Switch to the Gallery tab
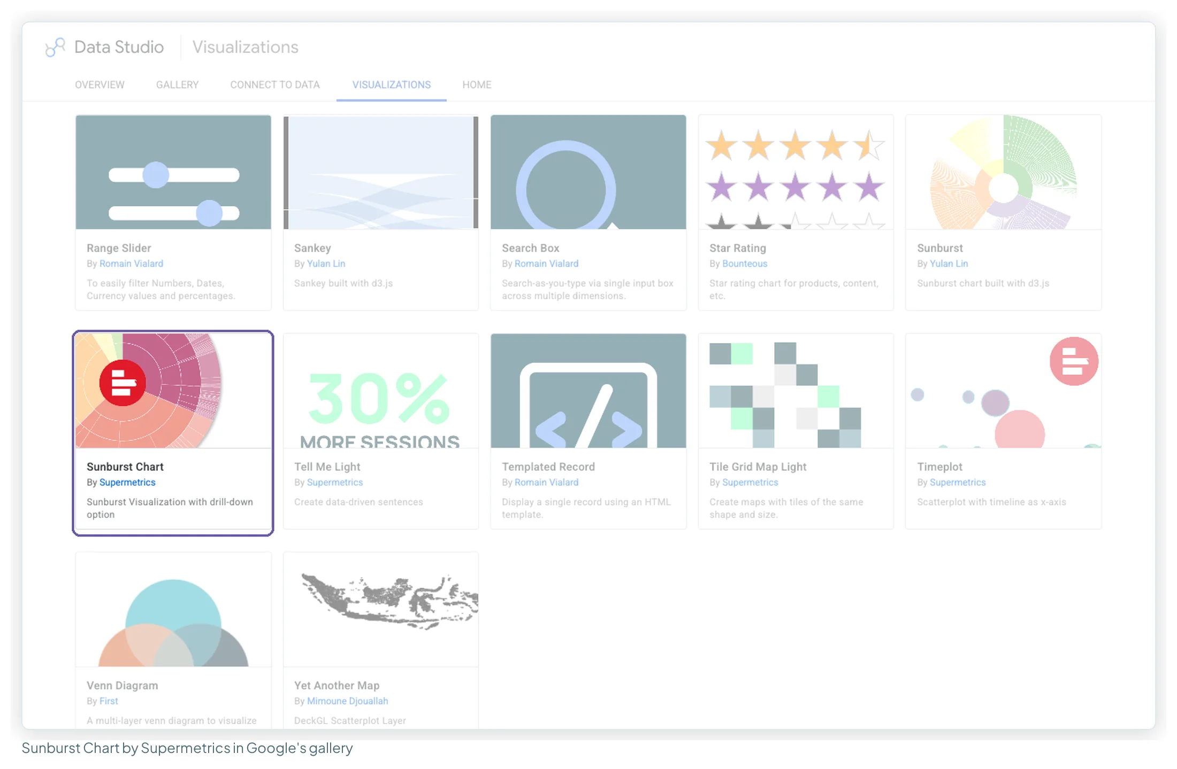The height and width of the screenshot is (769, 1177). 177,84
